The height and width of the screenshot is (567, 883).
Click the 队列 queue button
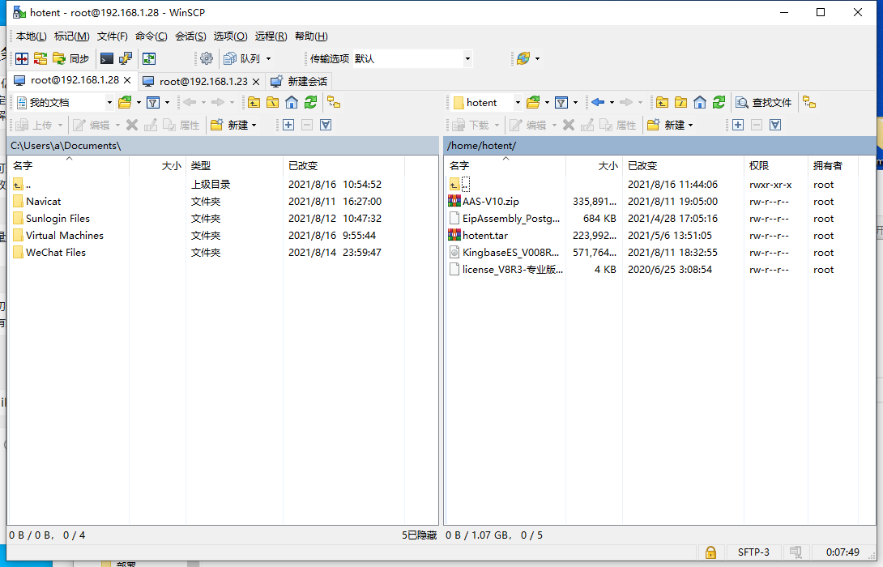coord(242,58)
